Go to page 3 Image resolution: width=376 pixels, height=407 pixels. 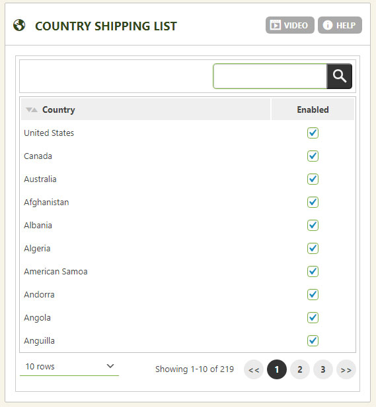tap(323, 369)
